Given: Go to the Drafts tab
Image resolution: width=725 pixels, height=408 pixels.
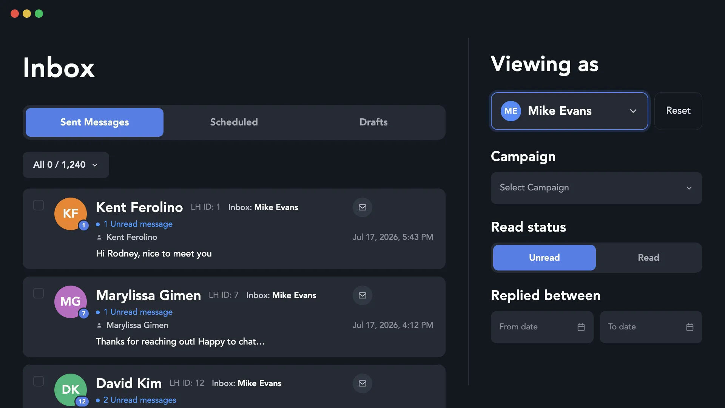Looking at the screenshot, I should tap(373, 122).
